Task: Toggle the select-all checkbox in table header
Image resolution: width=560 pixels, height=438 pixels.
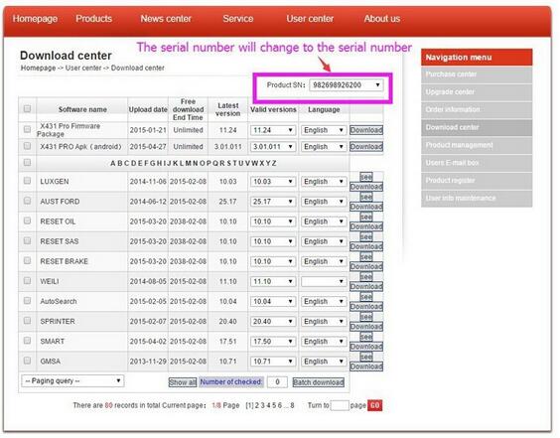Action: 27,108
